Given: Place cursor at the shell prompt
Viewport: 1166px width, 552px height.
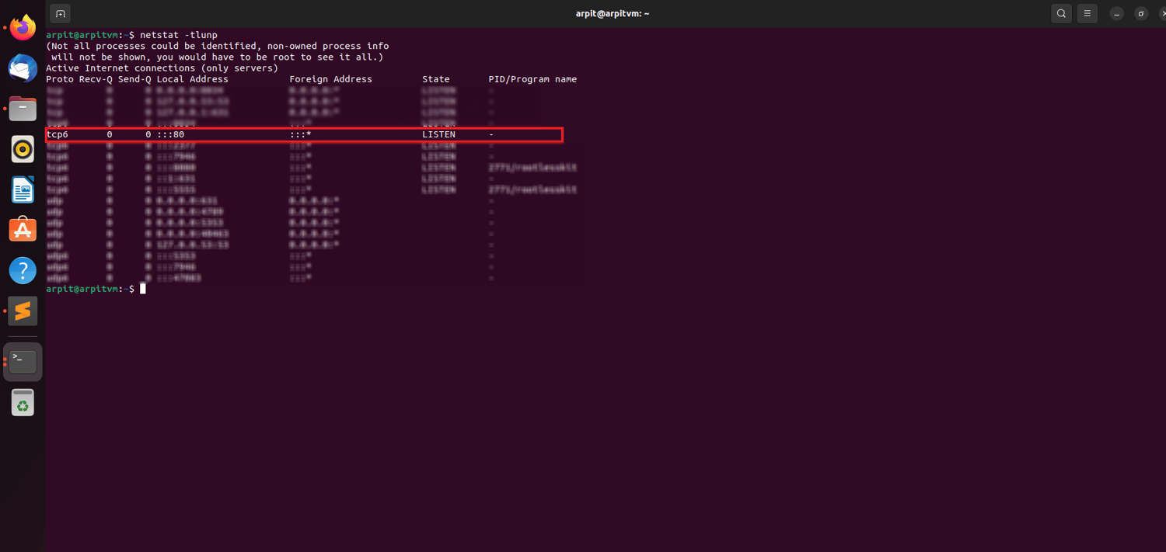Looking at the screenshot, I should pyautogui.click(x=144, y=288).
